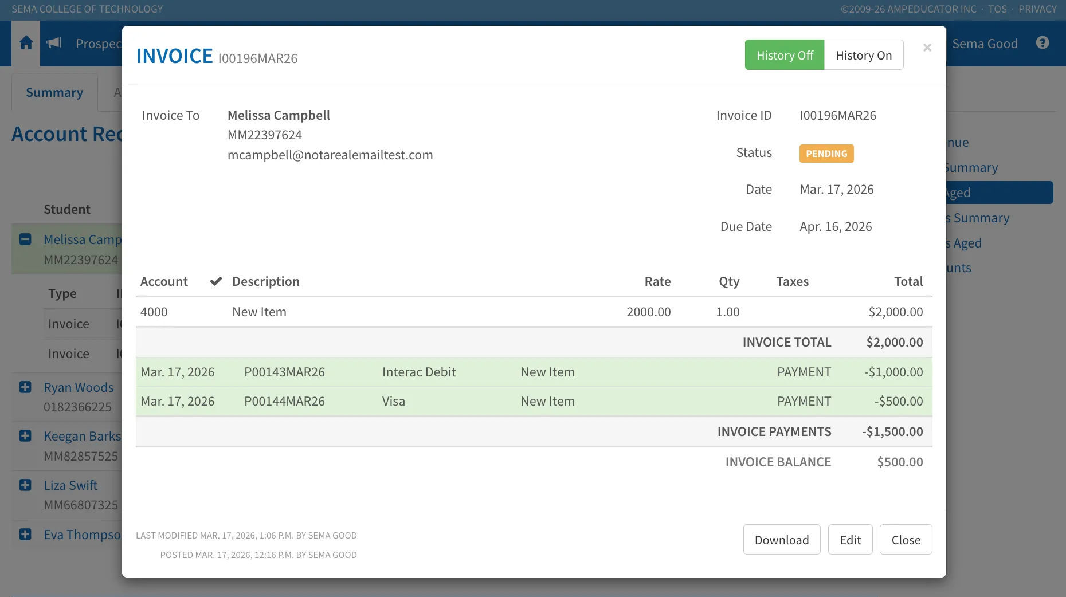This screenshot has height=597, width=1066.
Task: Click the Invoice Payments -$1,500.00 amount
Action: [x=892, y=431]
